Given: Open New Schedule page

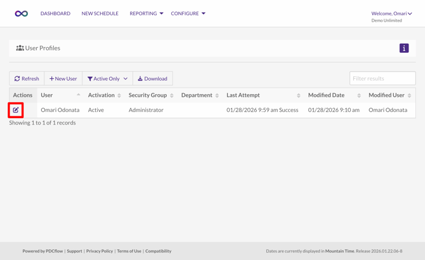Looking at the screenshot, I should tap(100, 13).
